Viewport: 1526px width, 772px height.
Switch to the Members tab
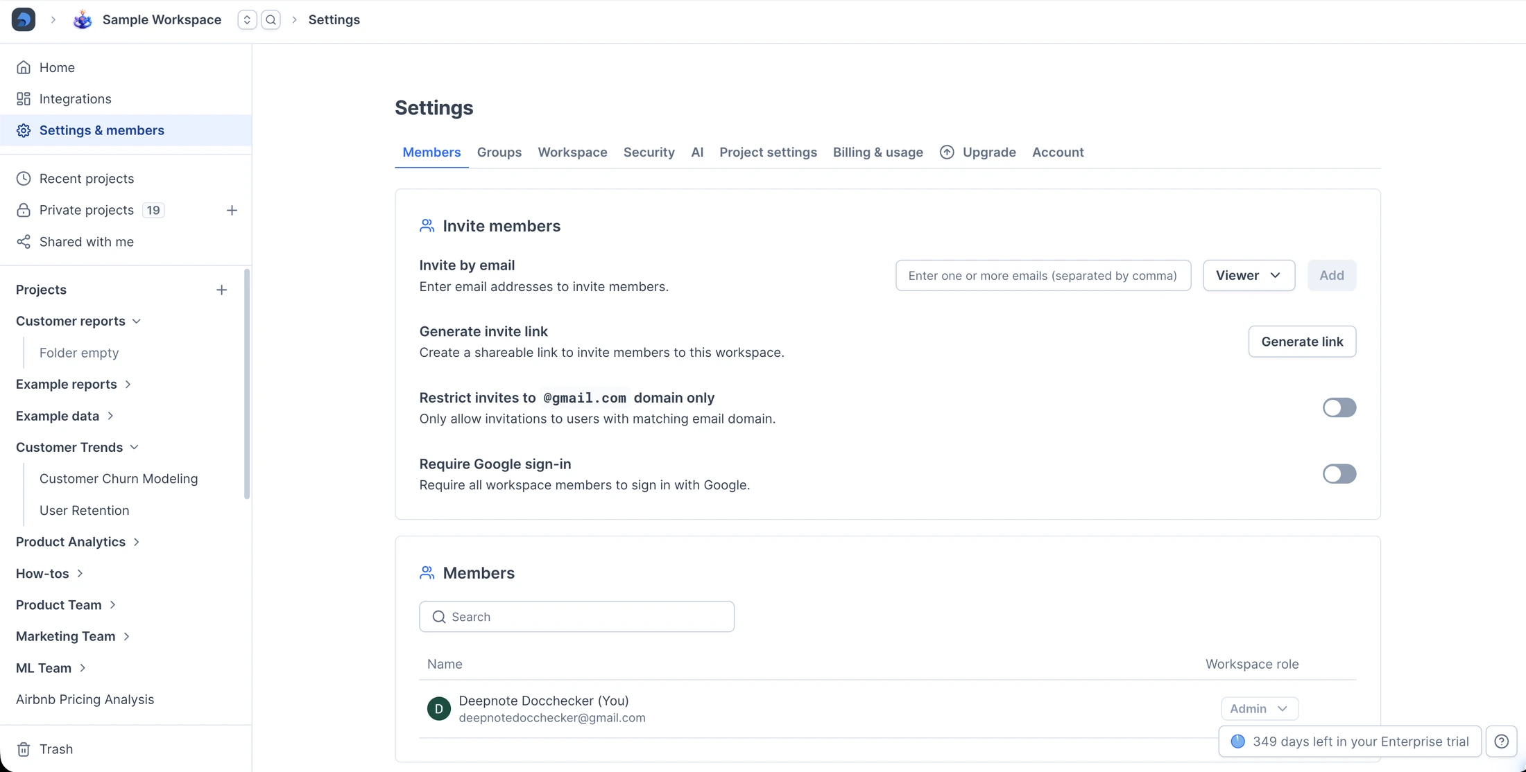click(431, 152)
